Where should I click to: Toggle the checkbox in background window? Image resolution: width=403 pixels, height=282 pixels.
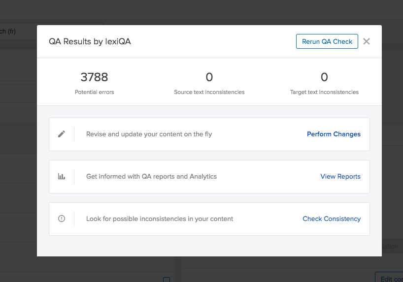[167, 280]
